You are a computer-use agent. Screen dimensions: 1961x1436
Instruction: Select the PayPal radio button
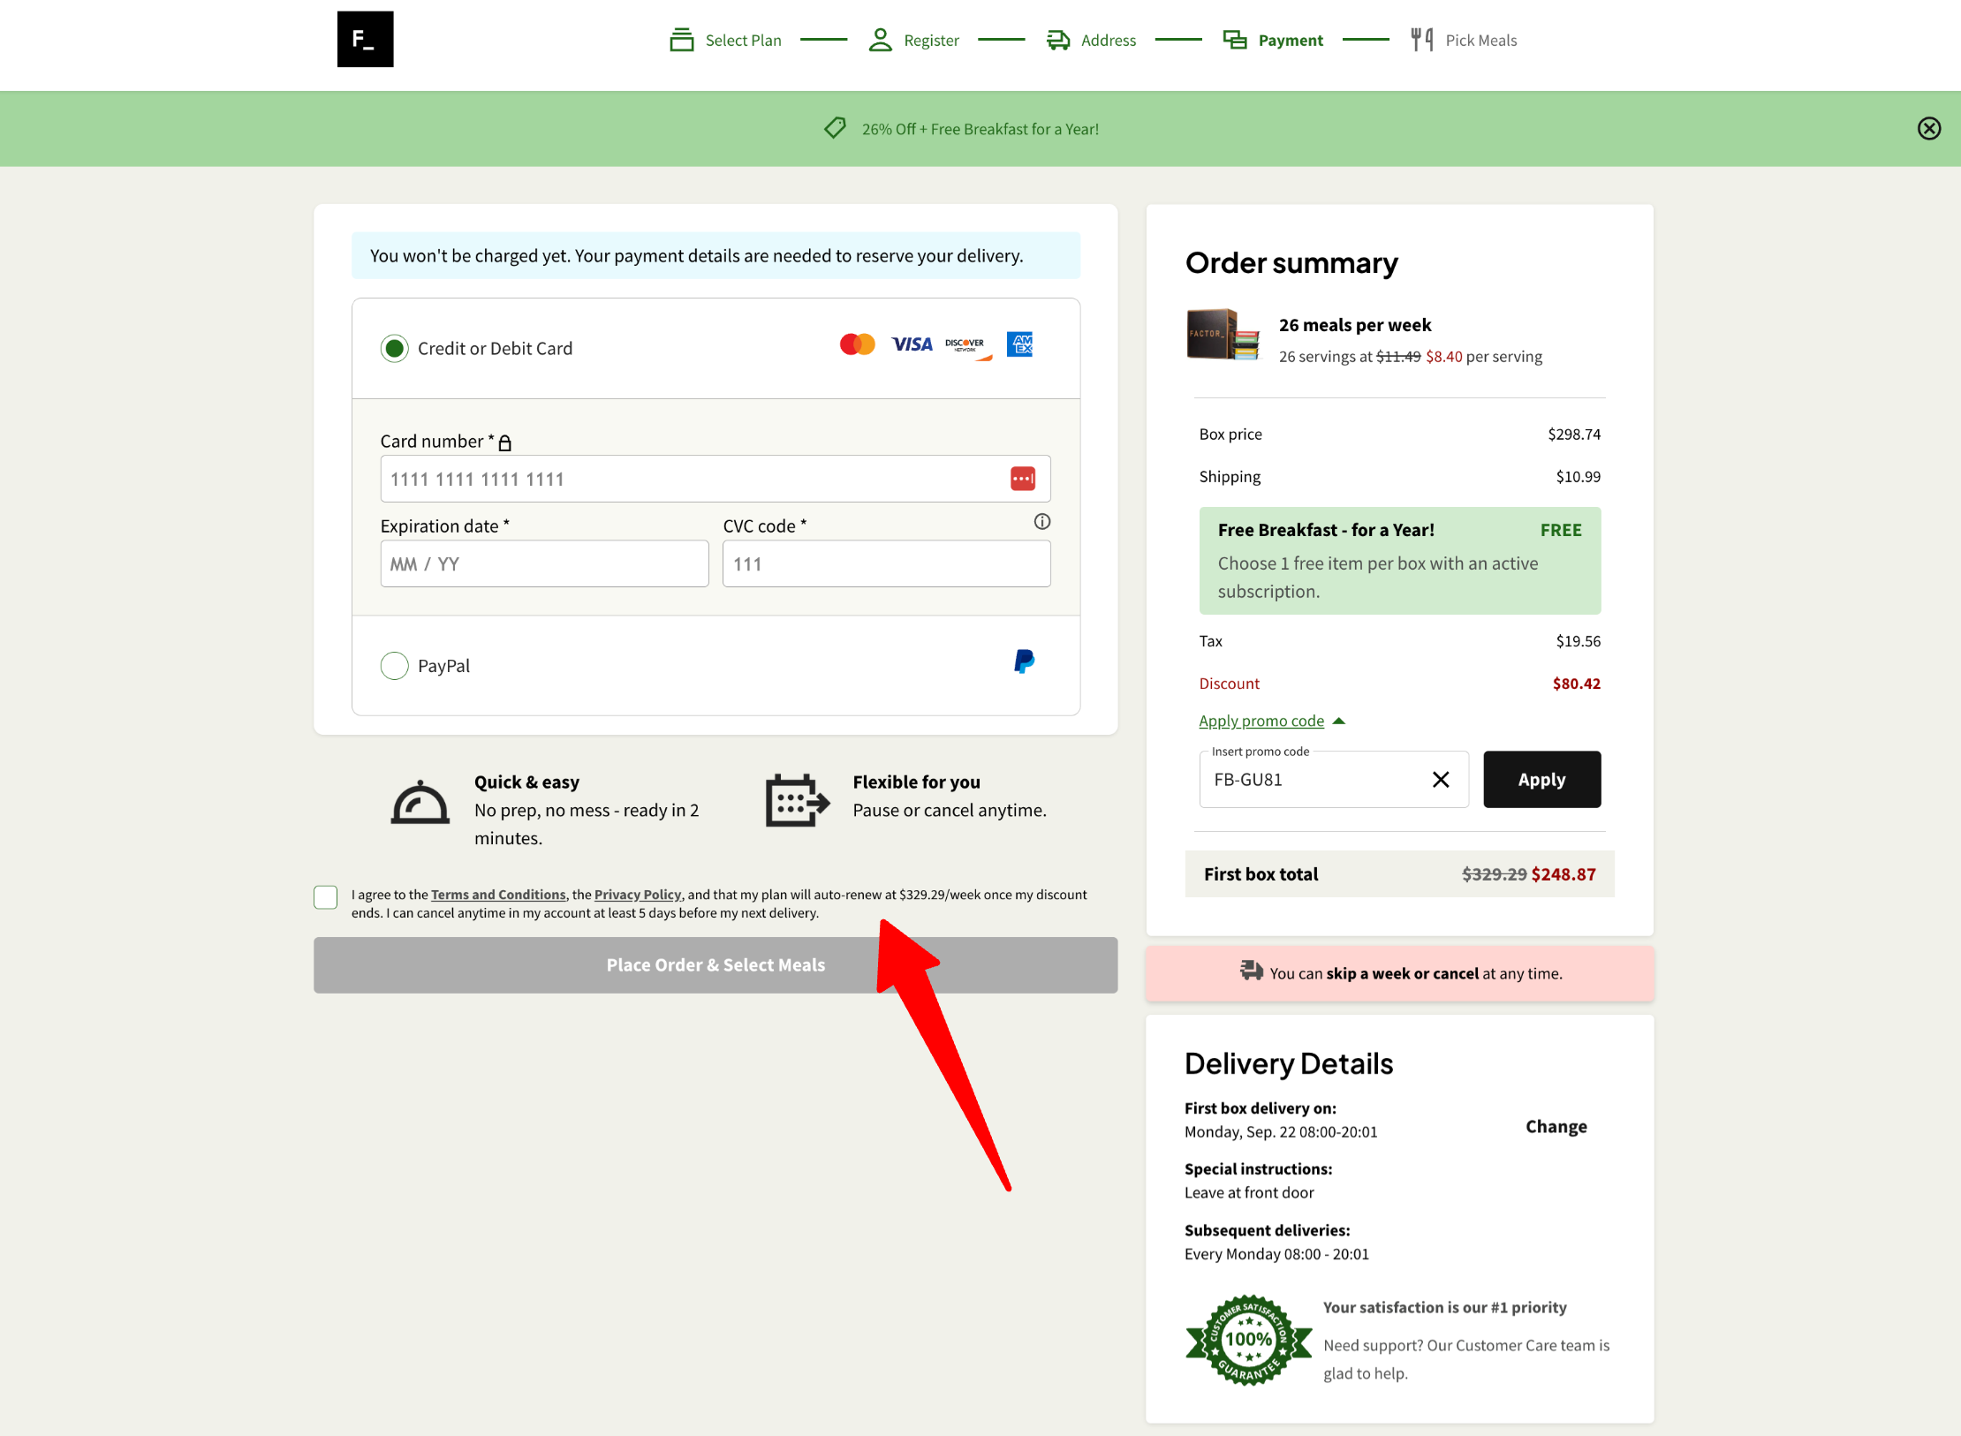tap(395, 665)
